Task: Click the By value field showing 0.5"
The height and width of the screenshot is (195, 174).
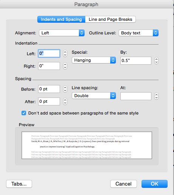Action: (136, 60)
